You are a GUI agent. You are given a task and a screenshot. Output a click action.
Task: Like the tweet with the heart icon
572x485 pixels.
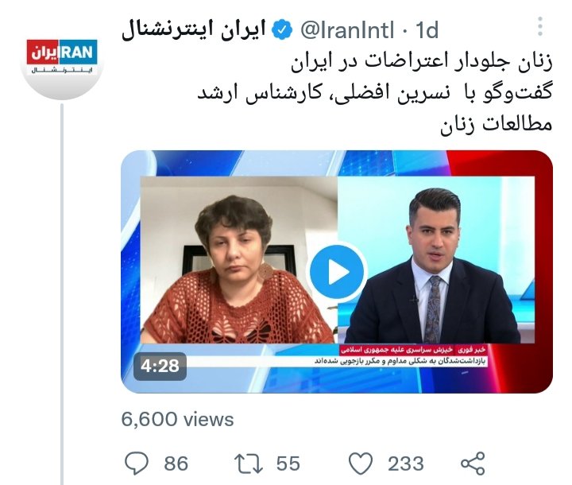(361, 463)
